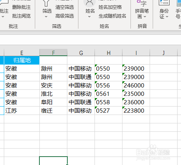Click the 归属地 header cell
The width and height of the screenshot is (181, 165).
(x=22, y=60)
